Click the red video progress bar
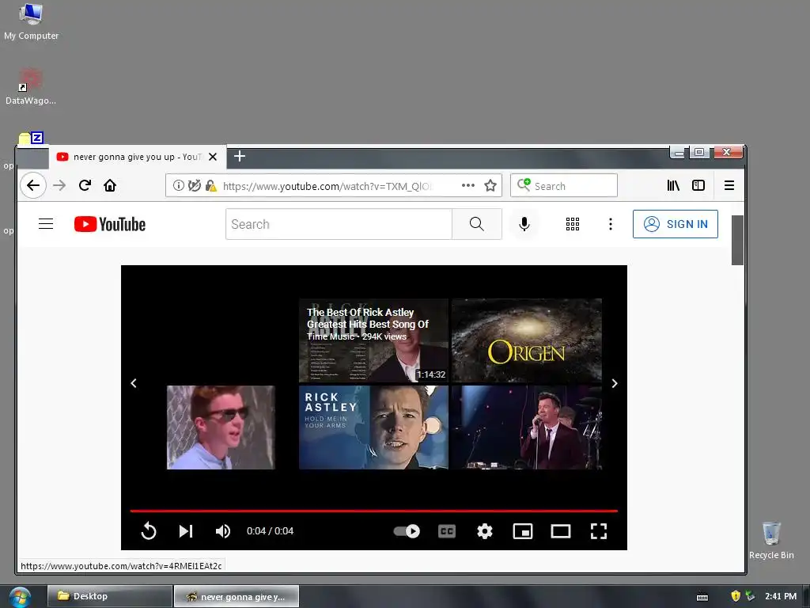 pyautogui.click(x=373, y=511)
